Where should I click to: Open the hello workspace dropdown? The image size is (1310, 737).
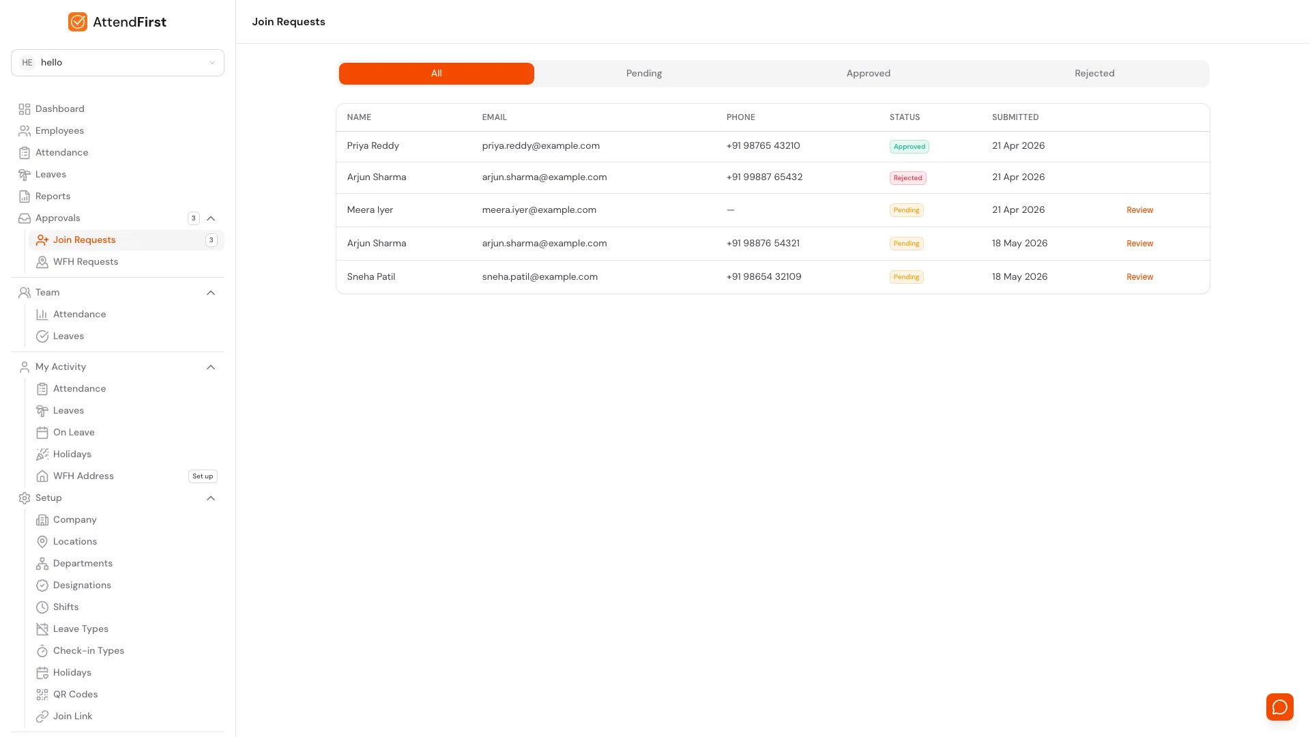pyautogui.click(x=117, y=63)
